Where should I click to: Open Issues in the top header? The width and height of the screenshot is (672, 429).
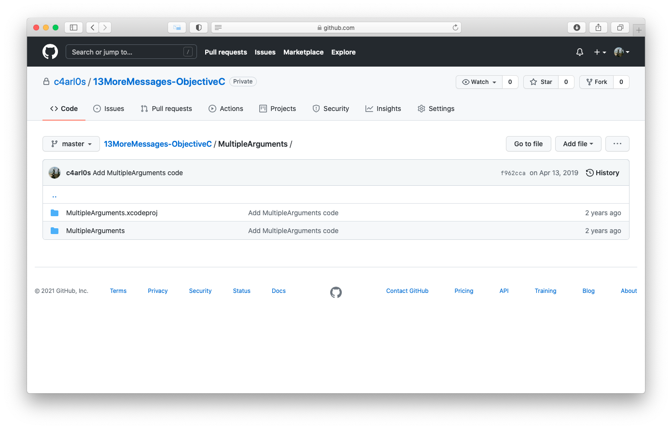point(265,52)
